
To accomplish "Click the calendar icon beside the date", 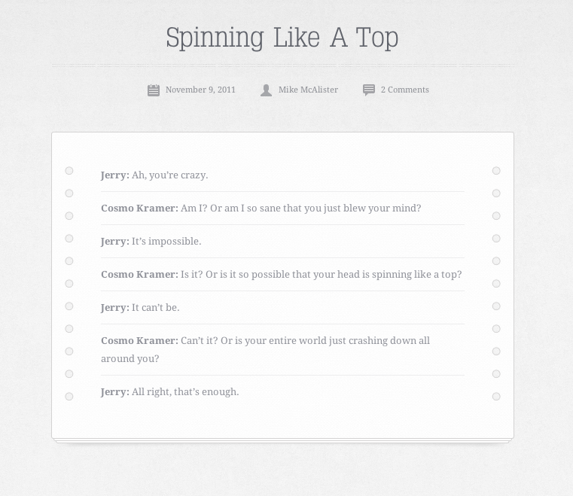I will point(154,90).
